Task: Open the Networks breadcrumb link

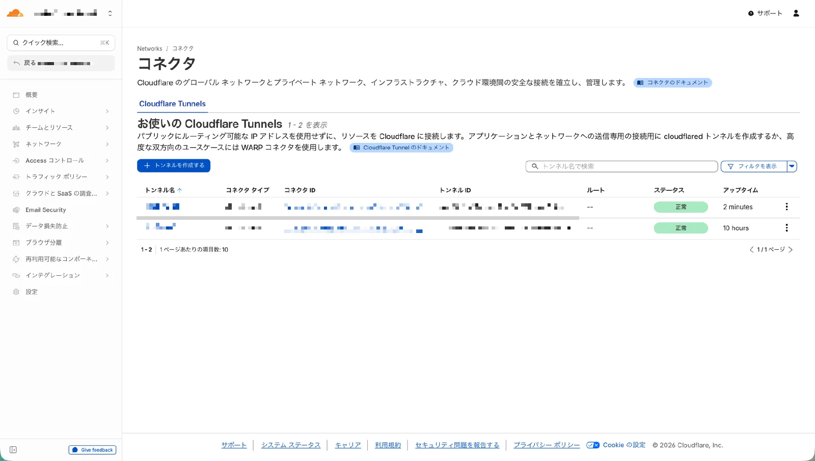Action: coord(149,48)
